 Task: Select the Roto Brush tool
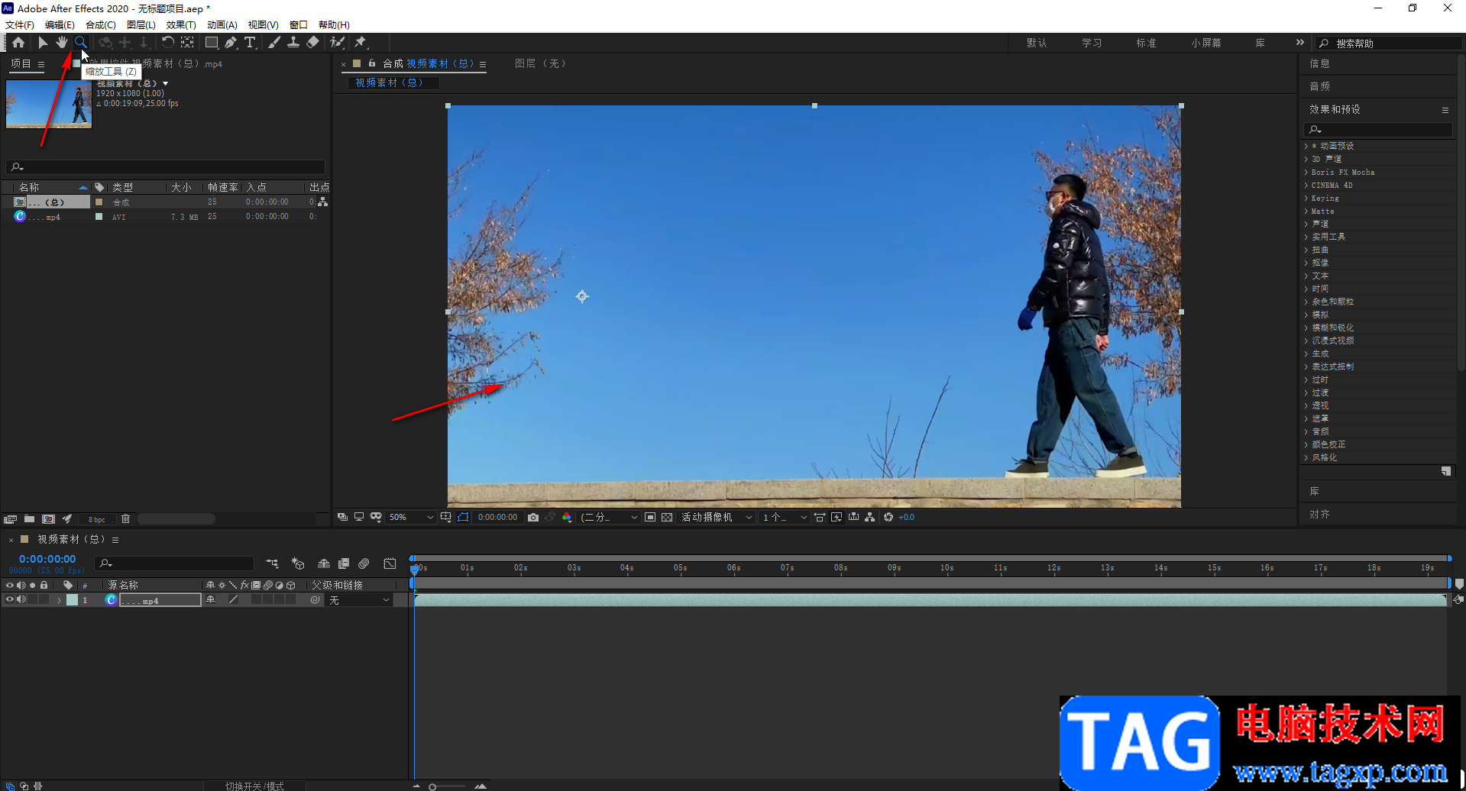[337, 43]
